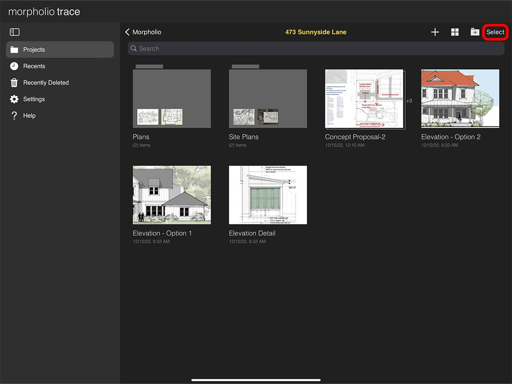Click into the Search field
This screenshot has width=512, height=384.
click(316, 49)
